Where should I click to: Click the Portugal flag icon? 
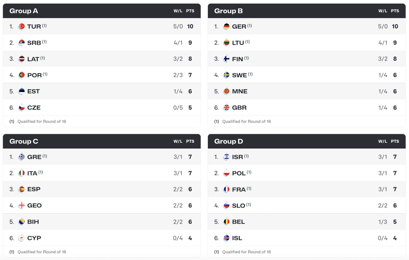pos(22,75)
